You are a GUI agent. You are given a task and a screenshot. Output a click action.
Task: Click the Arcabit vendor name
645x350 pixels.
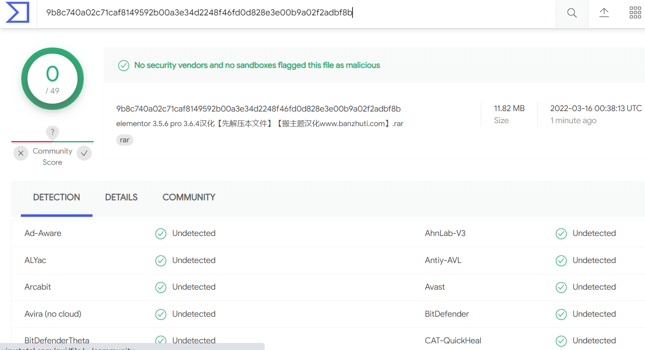click(38, 287)
